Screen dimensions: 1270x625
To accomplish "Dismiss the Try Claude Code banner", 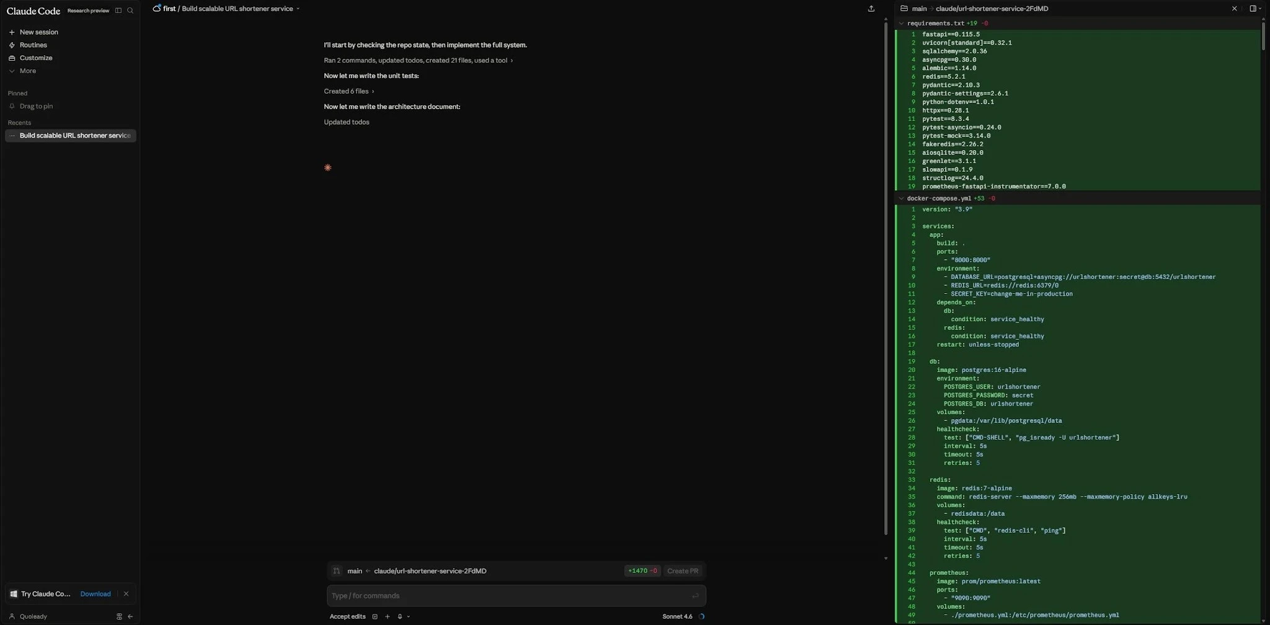I will pos(126,594).
